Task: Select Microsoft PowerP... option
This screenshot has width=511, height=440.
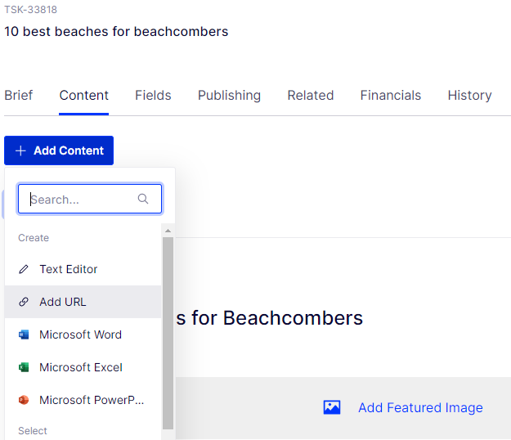Action: click(x=83, y=400)
